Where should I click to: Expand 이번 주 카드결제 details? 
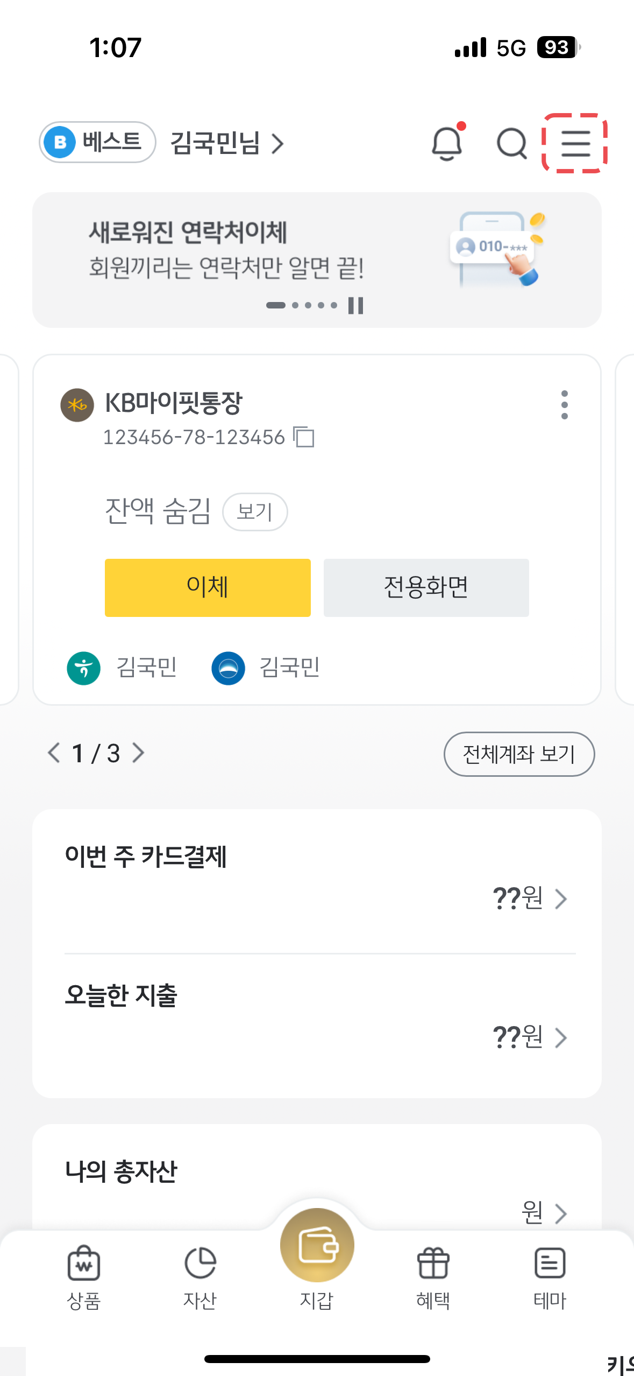point(560,899)
